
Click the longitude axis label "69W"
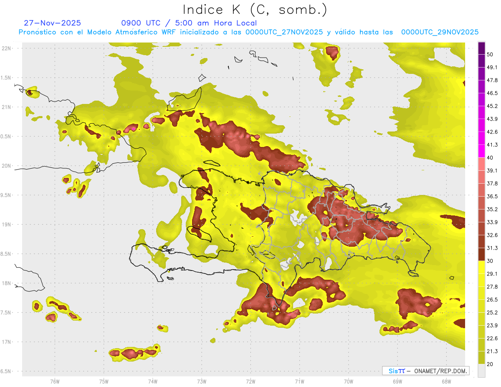pos(397,382)
